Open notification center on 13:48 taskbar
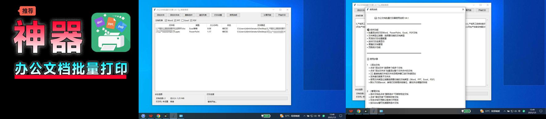546x119 pixels. point(341,116)
